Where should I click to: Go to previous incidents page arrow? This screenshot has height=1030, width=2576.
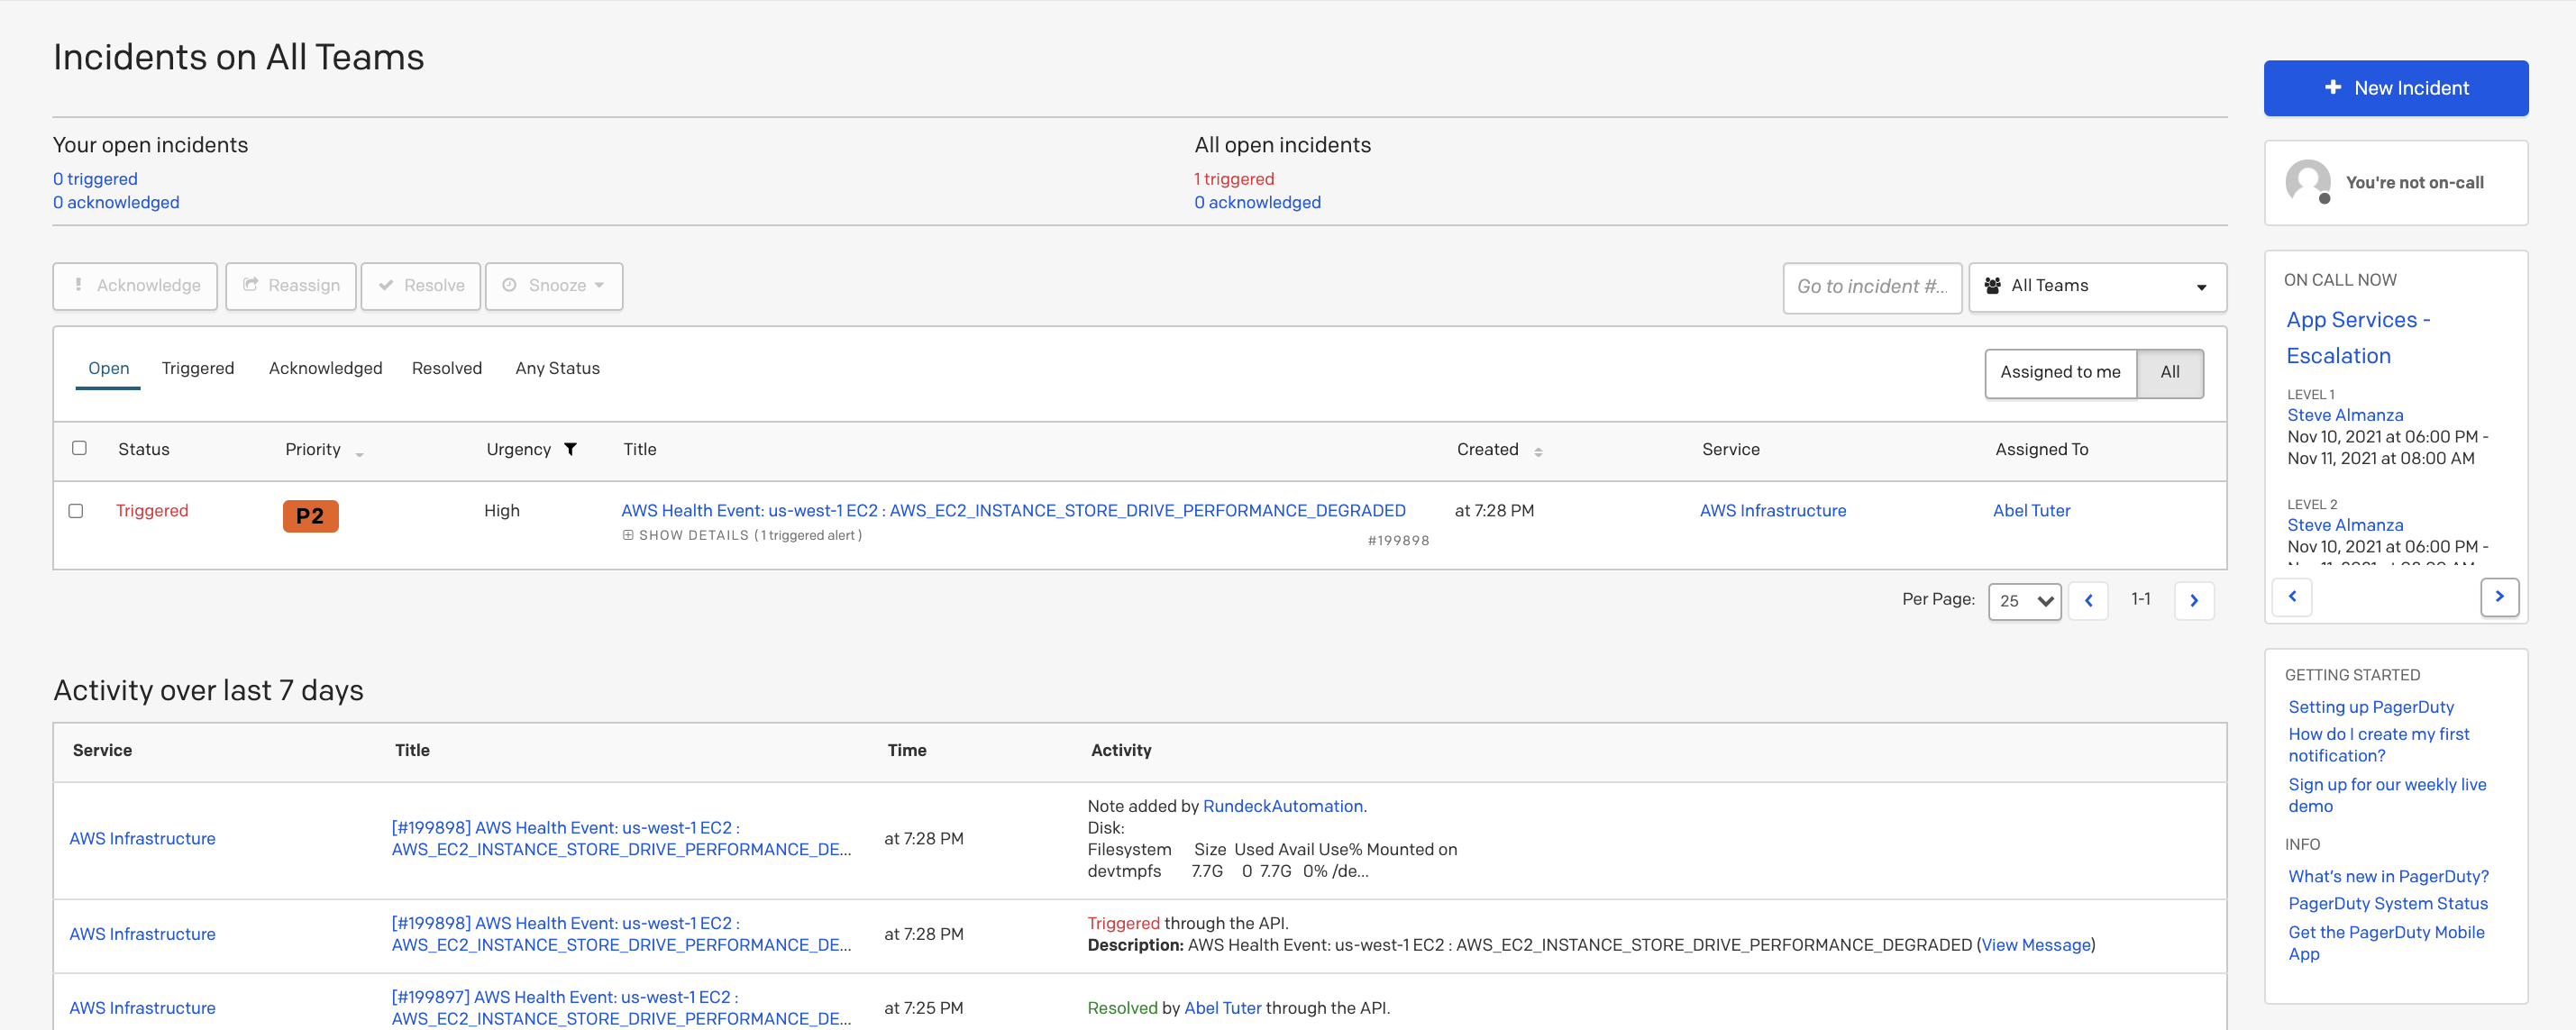pyautogui.click(x=2088, y=601)
